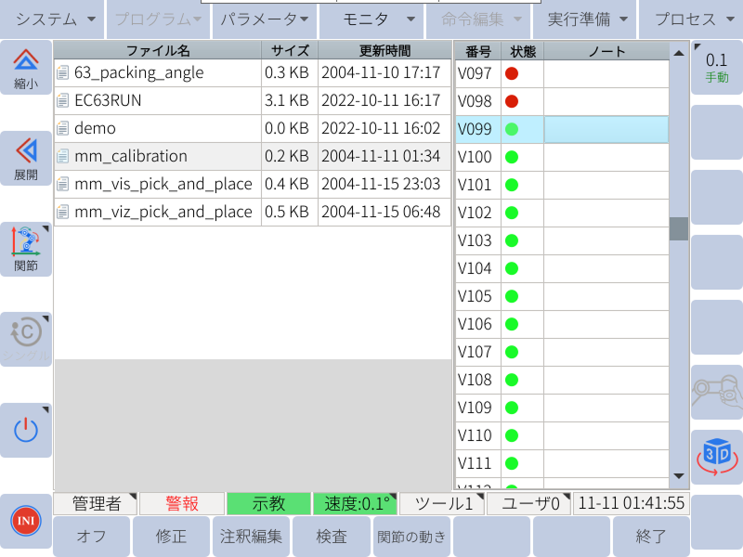Select variable row V104

click(563, 268)
